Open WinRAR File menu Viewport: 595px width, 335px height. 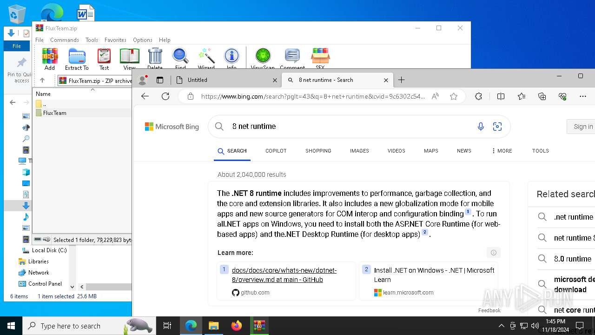pos(40,40)
